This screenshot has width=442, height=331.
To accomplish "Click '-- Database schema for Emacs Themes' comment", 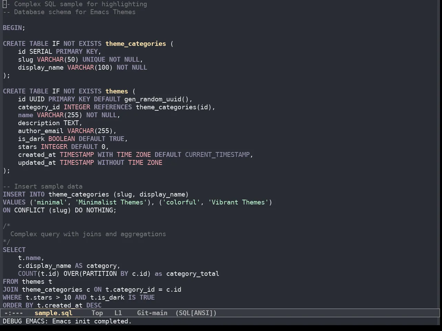I will (x=69, y=12).
